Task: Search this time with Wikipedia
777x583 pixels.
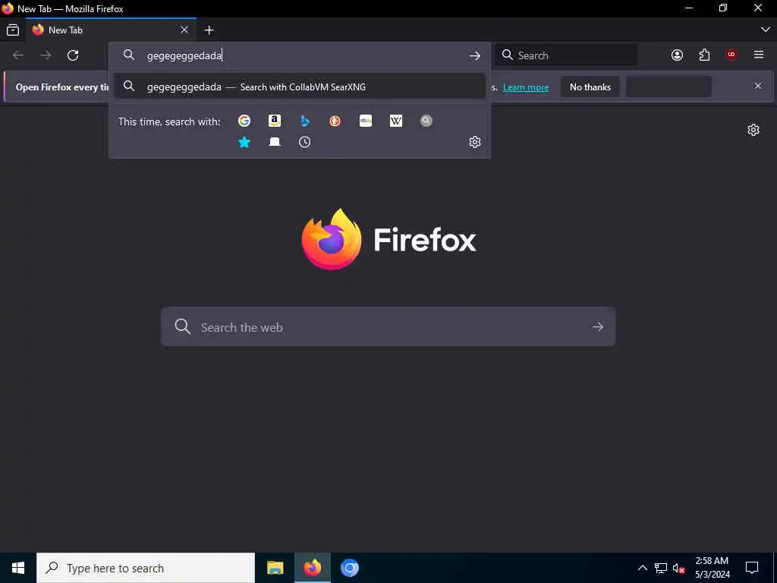Action: [x=396, y=121]
